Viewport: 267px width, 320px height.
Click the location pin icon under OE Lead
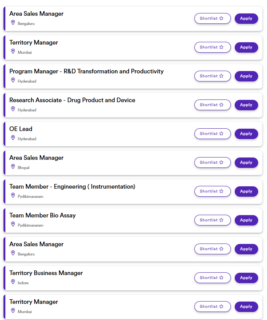(13, 138)
